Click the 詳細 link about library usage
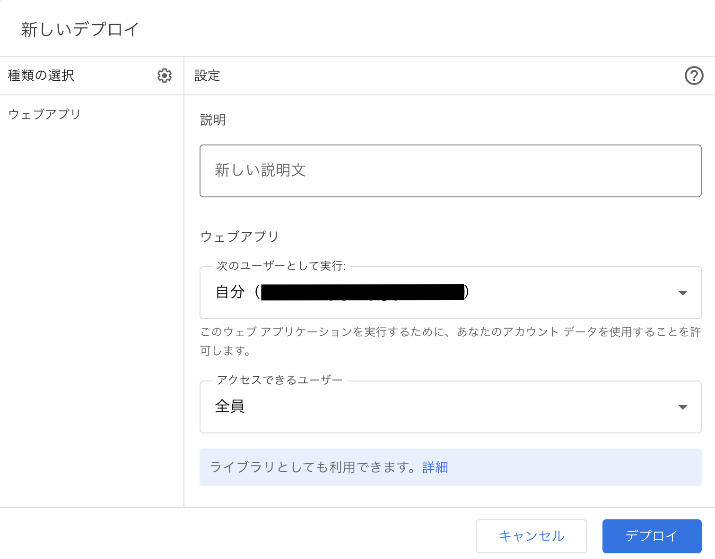Viewport: 715px width, 559px height. [x=435, y=467]
